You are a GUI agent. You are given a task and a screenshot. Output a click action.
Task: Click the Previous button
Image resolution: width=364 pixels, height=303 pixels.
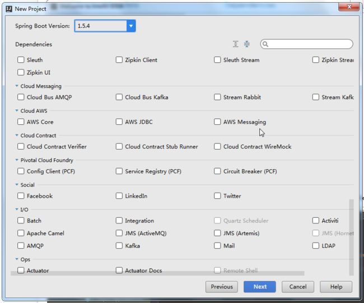tap(222, 287)
